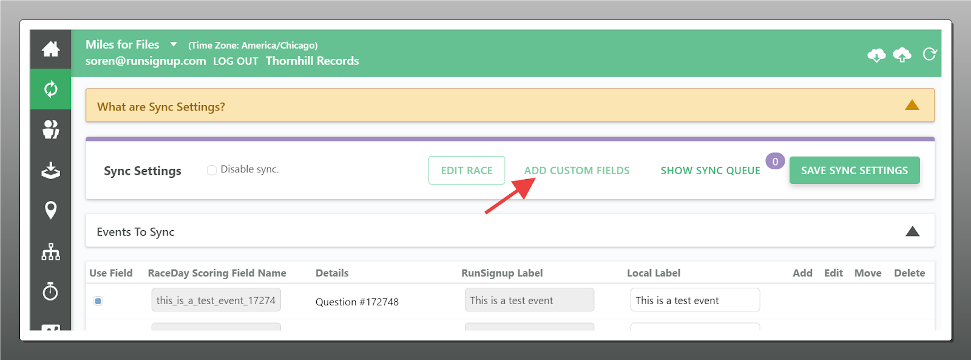Click the EDIT RACE button

tap(467, 171)
